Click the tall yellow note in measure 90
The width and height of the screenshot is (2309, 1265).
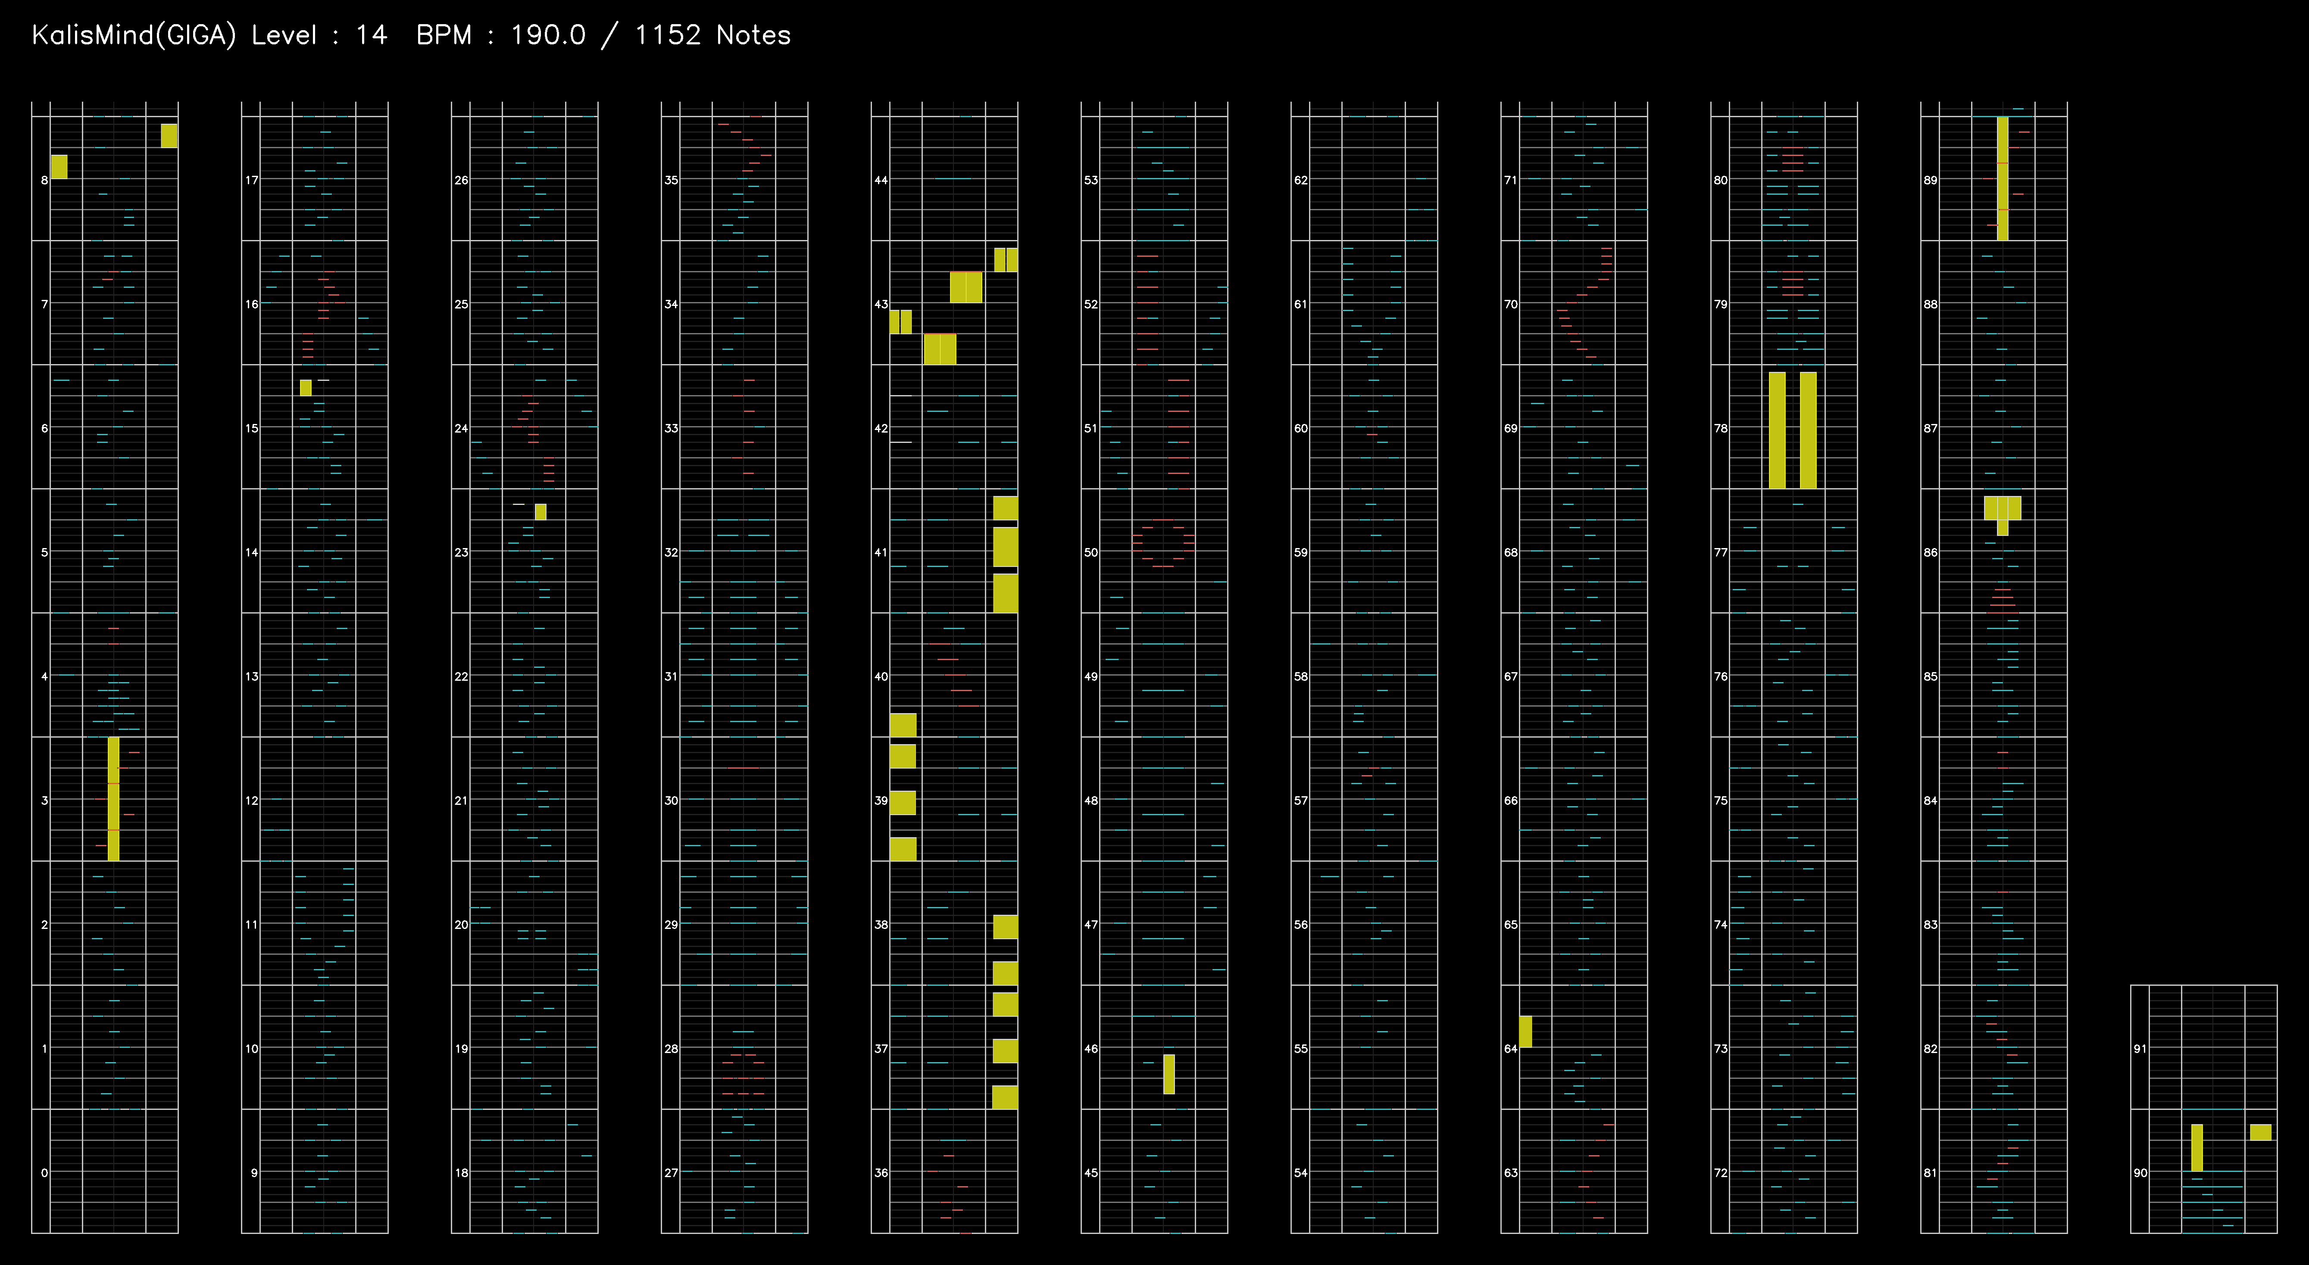(x=2197, y=1148)
